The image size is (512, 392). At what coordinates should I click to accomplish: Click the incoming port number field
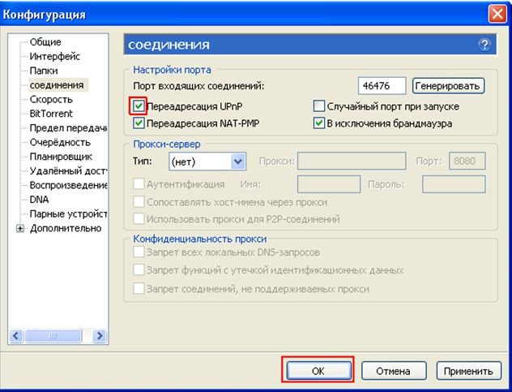[x=381, y=85]
